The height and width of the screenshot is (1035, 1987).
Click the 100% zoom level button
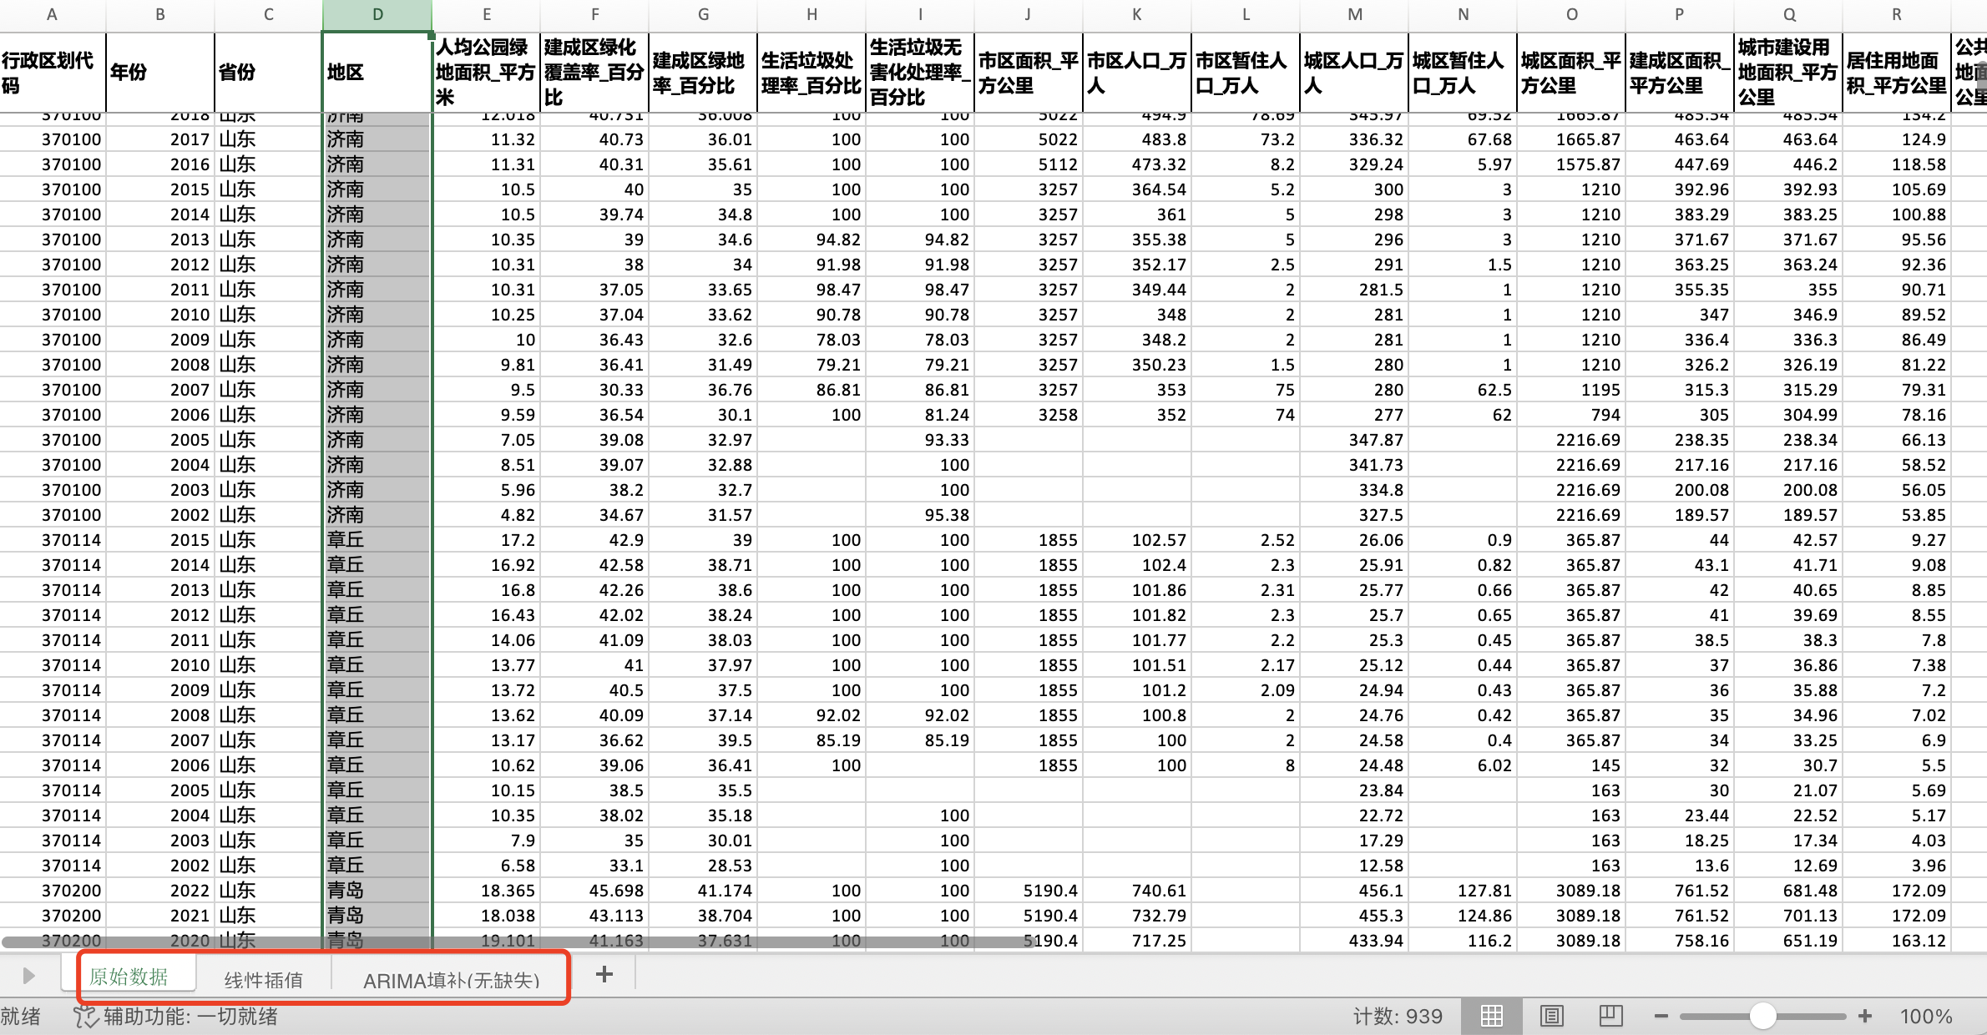(1925, 1016)
